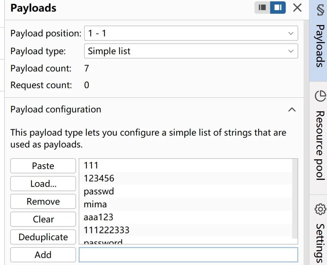327x265 pixels.
Task: Switch to the right panel layout toggle
Action: 278,8
